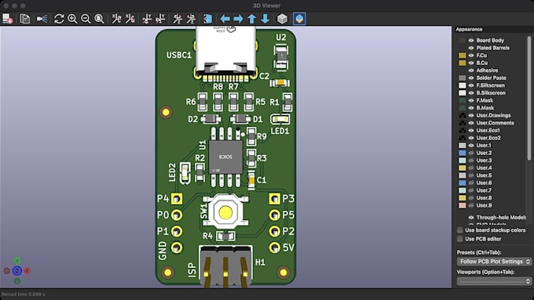Click the green Y axis ball in the view gizmo
The height and width of the screenshot is (300, 534).
pos(17,261)
